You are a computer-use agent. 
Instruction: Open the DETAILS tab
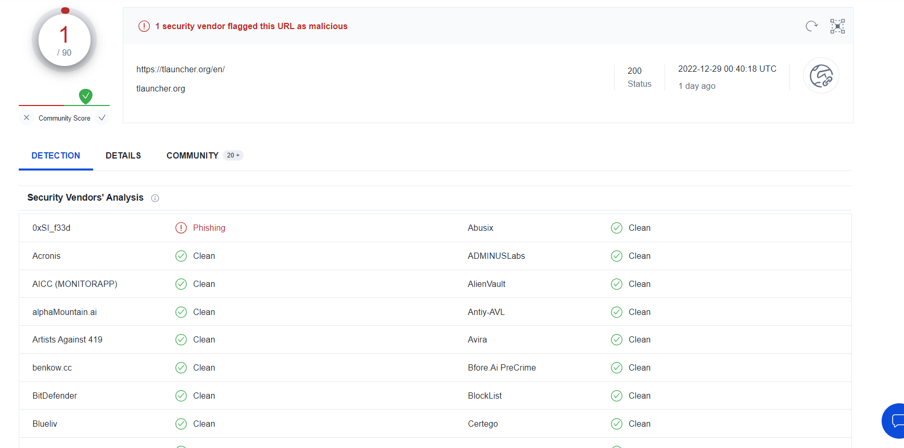point(123,155)
